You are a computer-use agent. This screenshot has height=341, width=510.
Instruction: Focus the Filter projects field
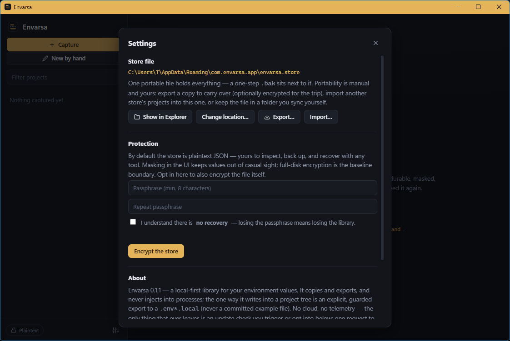[x=64, y=77]
